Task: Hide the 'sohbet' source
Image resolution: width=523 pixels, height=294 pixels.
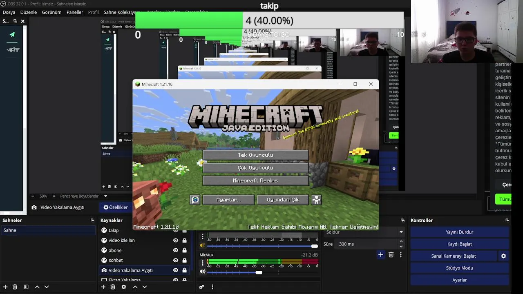Action: (x=176, y=260)
